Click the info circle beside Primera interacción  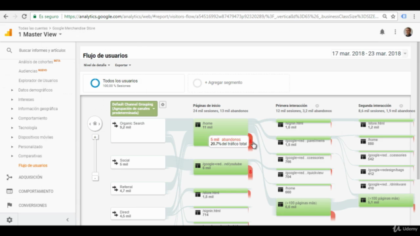pos(317,106)
